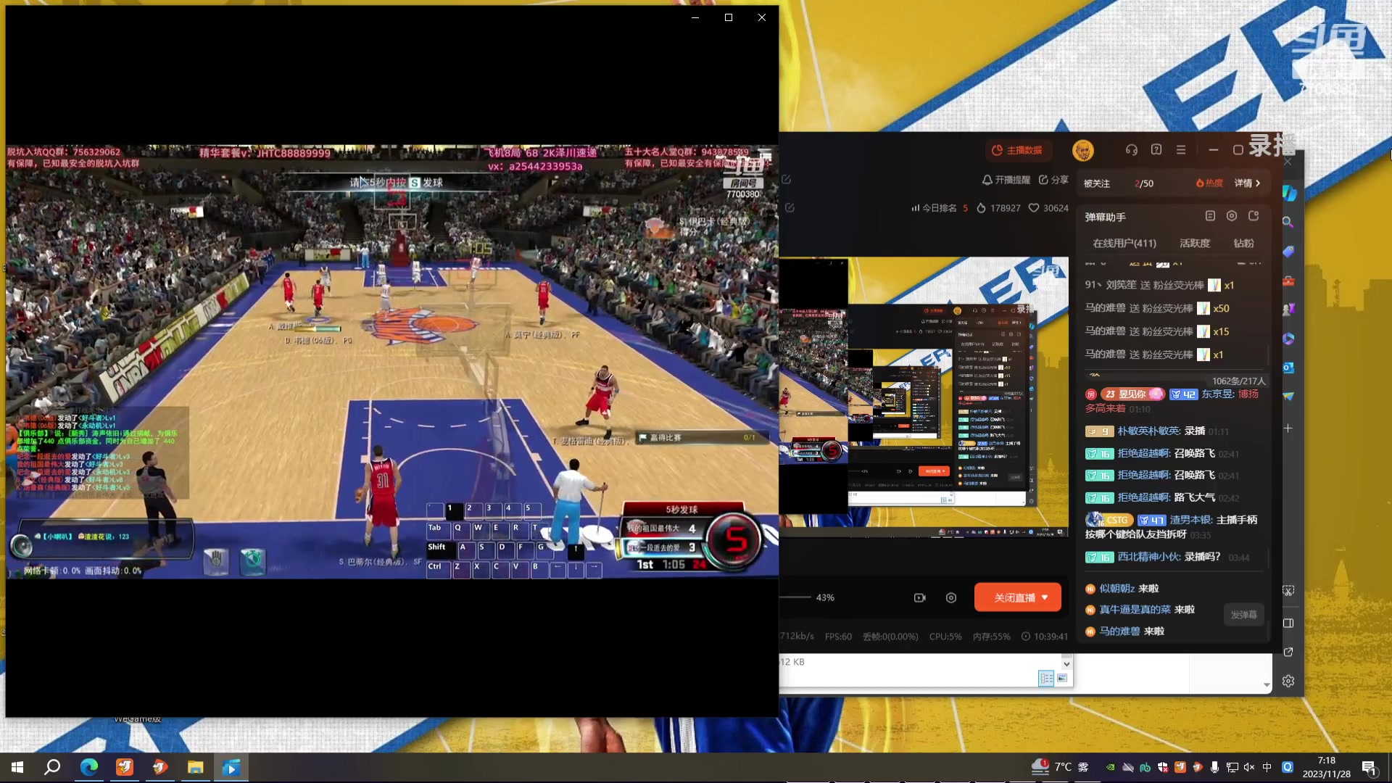The width and height of the screenshot is (1392, 783).
Task: Click the heart likes count 30624
Action: point(1048,208)
